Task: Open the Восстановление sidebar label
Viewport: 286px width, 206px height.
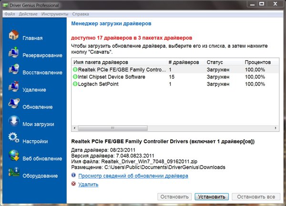Action: coord(42,73)
